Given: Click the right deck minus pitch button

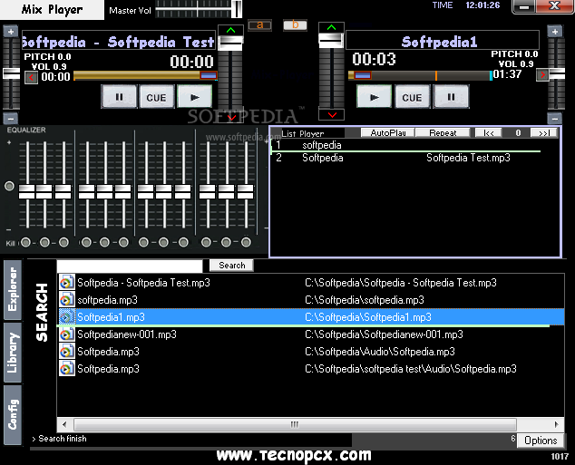Looking at the screenshot, I should pyautogui.click(x=555, y=119).
